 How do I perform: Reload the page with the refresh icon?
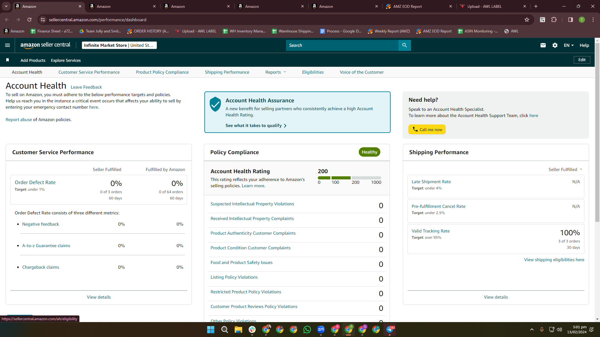coord(29,20)
